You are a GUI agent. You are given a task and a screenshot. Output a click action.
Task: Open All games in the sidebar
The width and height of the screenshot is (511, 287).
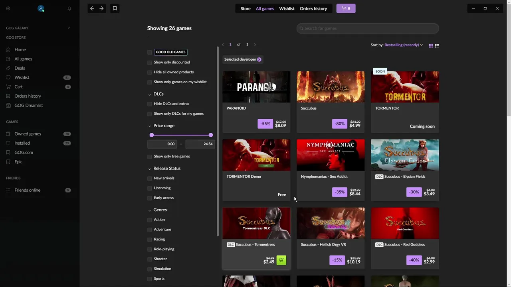pyautogui.click(x=23, y=59)
